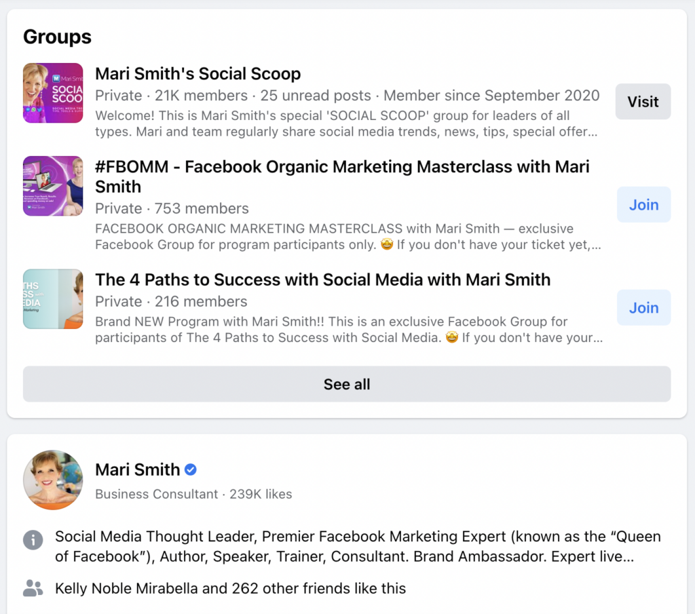Click the 239K likes text
Viewport: 695px width, 614px height.
point(261,494)
